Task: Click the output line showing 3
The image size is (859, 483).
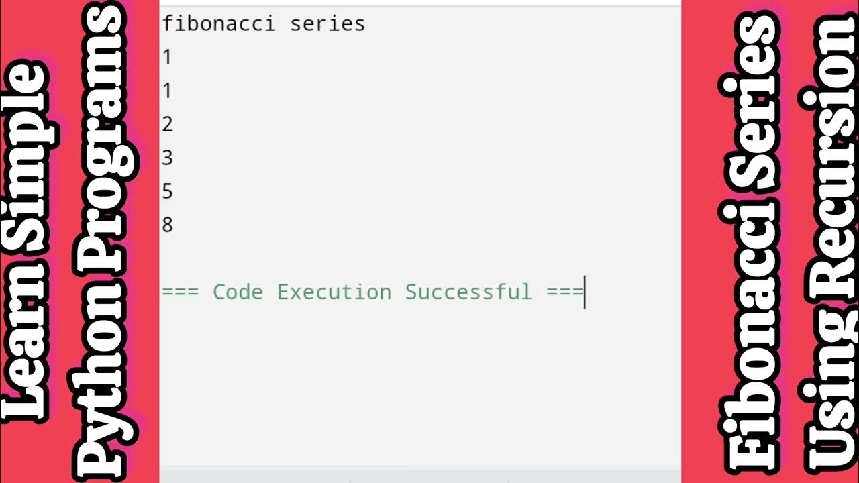Action: 167,158
